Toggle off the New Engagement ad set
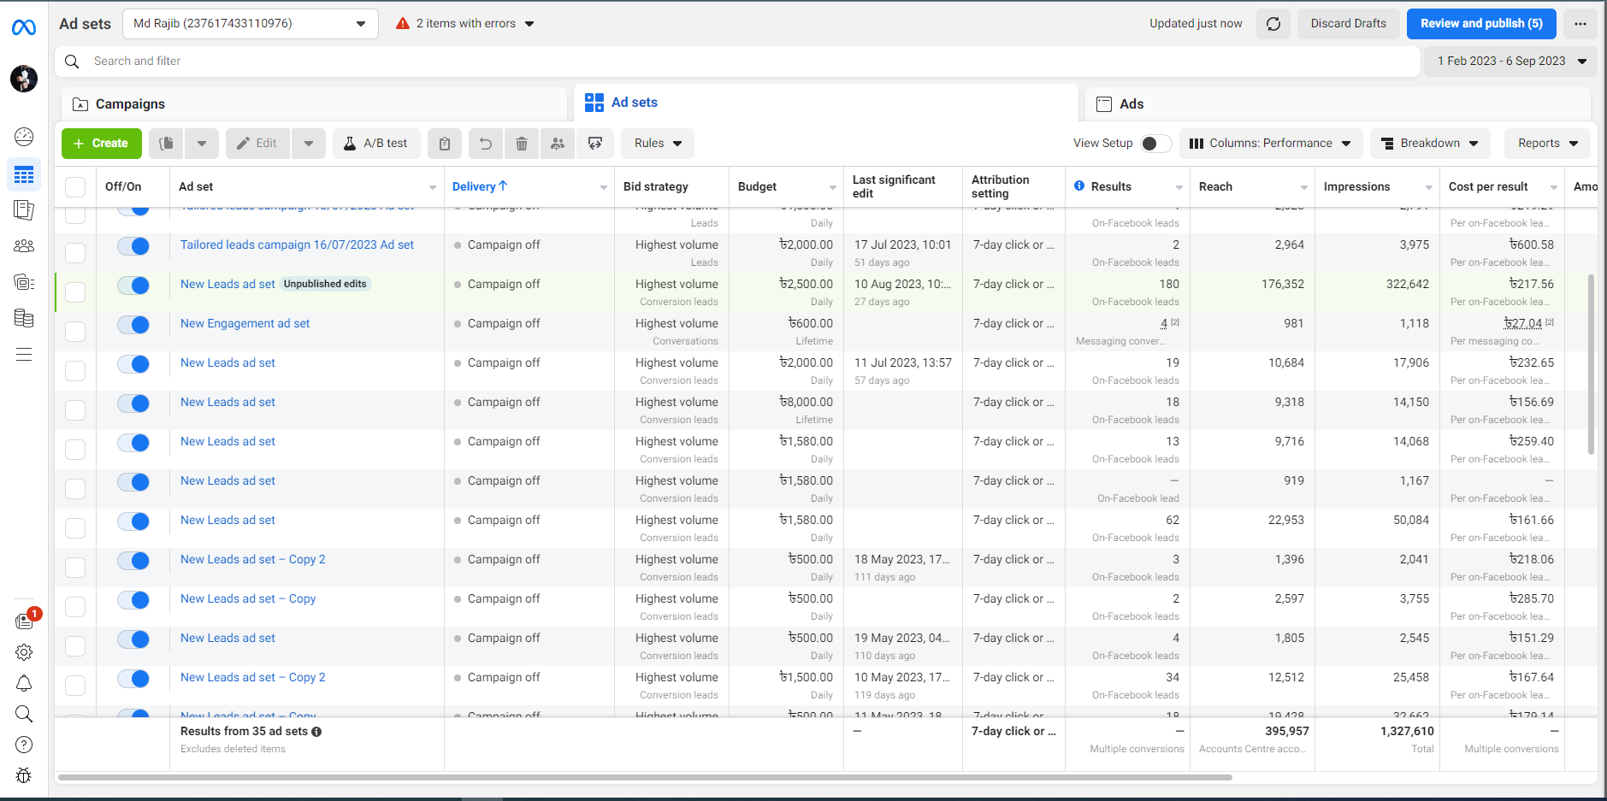This screenshot has width=1607, height=801. (133, 325)
